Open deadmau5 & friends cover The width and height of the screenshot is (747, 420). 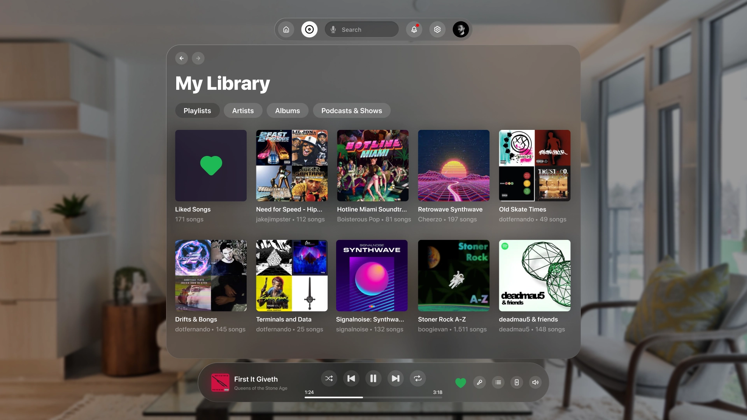click(x=535, y=276)
